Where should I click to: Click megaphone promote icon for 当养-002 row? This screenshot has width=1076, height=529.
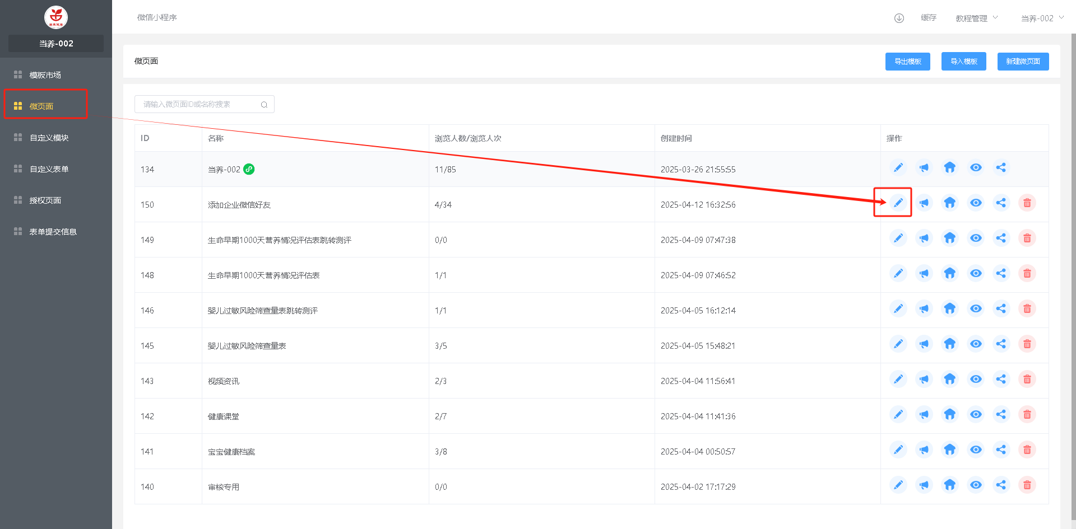click(924, 167)
